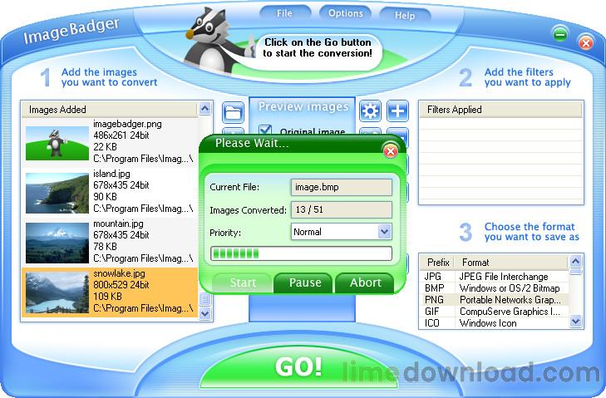This screenshot has width=606, height=398.
Task: Open the Options menu
Action: tap(346, 13)
